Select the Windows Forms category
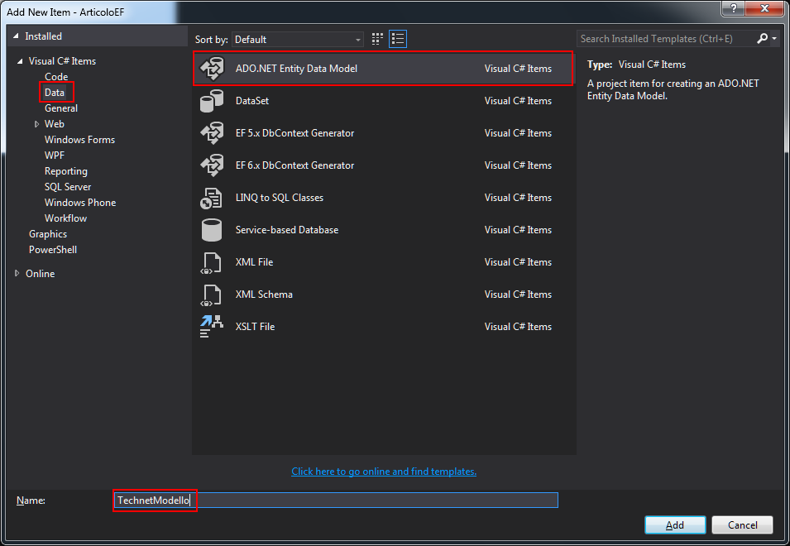This screenshot has width=790, height=546. (79, 140)
